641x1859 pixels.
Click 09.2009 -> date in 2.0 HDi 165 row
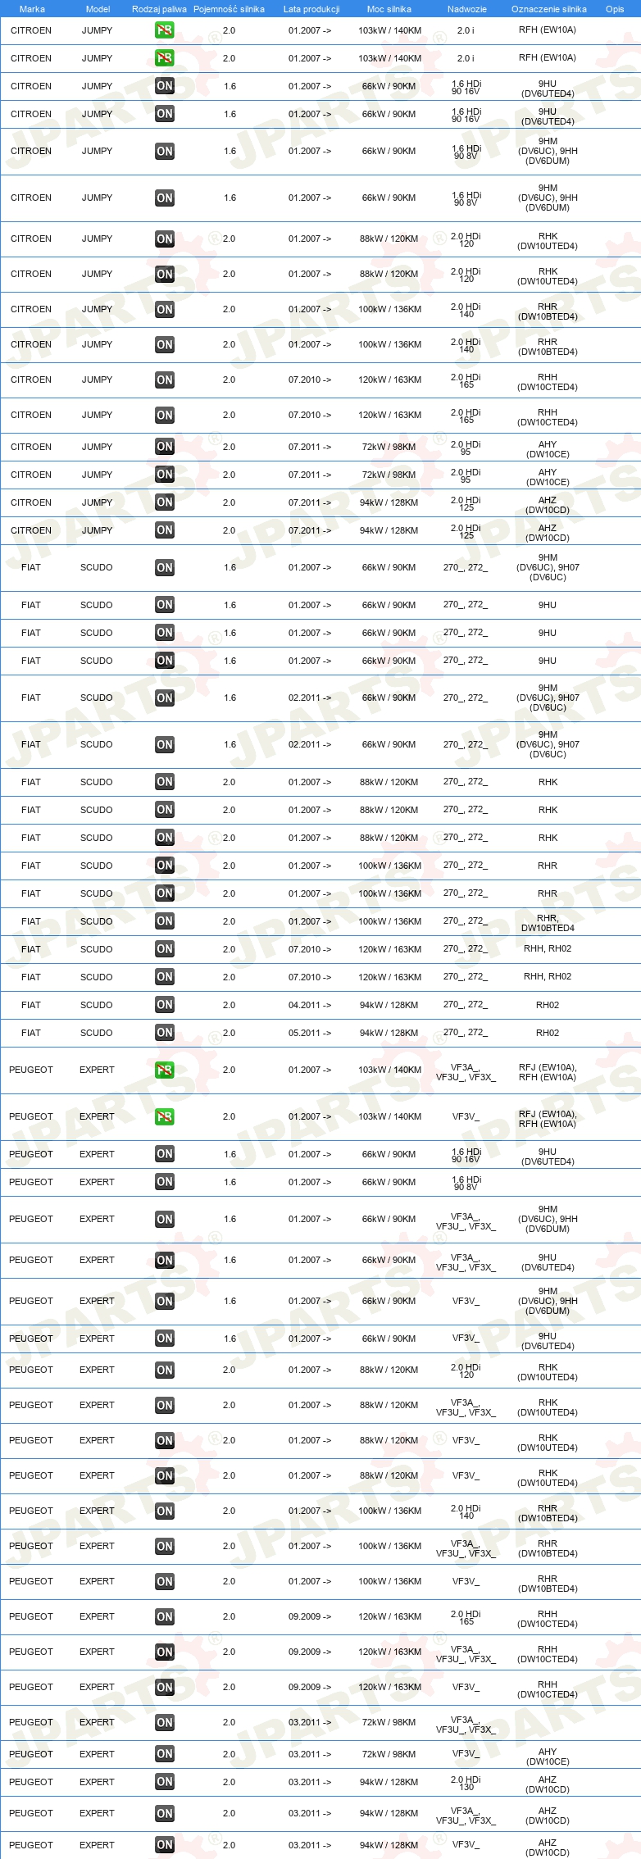[310, 1616]
